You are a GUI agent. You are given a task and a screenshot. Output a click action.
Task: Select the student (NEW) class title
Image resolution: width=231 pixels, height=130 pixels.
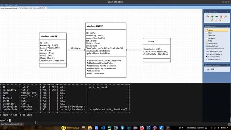[95, 26]
